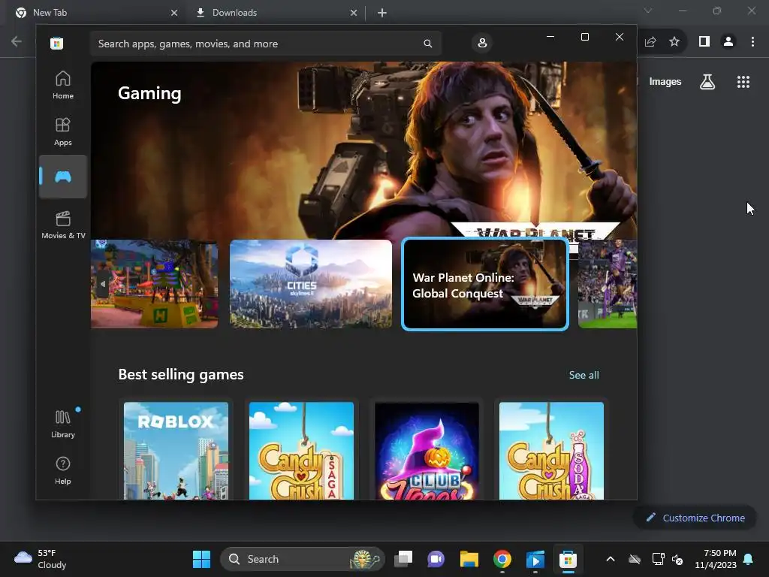The width and height of the screenshot is (769, 577).
Task: Open a new Chrome tab with plus button
Action: point(382,13)
